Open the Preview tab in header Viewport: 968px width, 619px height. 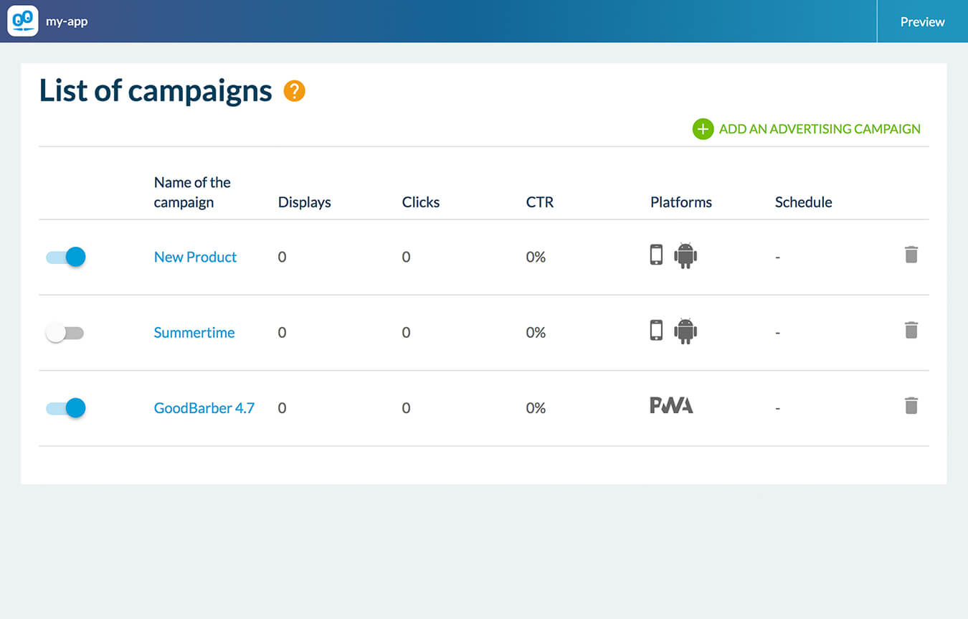(922, 22)
